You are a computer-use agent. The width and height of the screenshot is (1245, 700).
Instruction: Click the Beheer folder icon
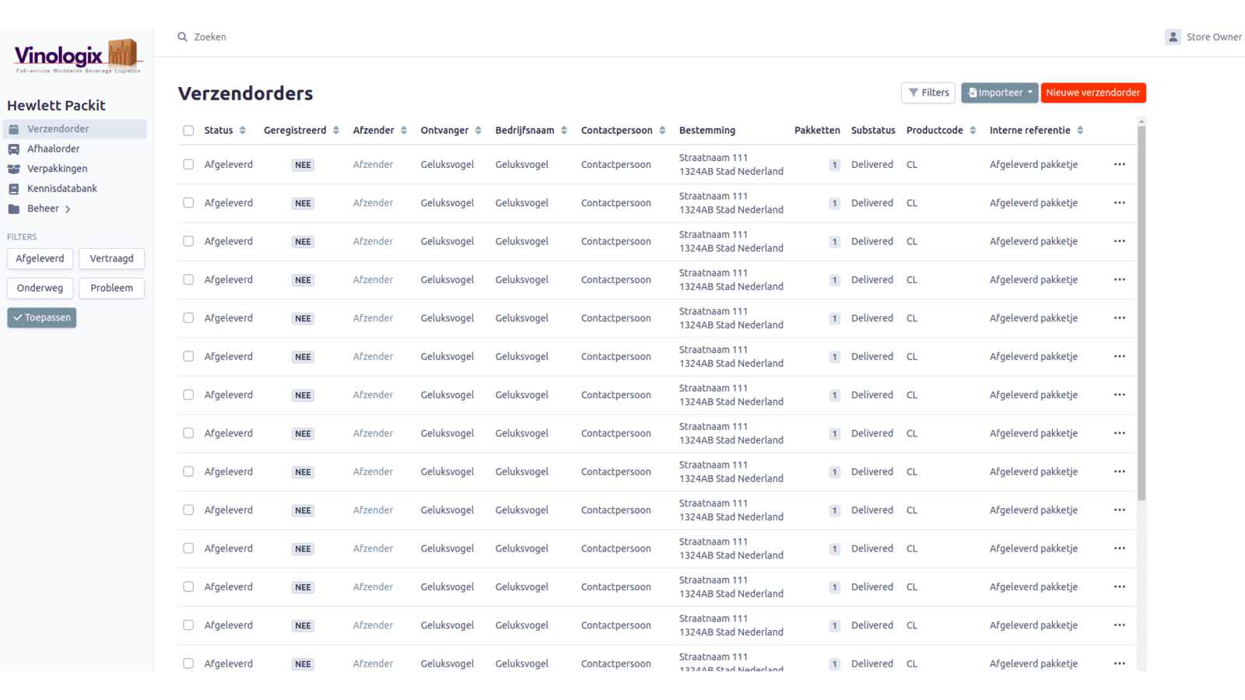point(14,209)
